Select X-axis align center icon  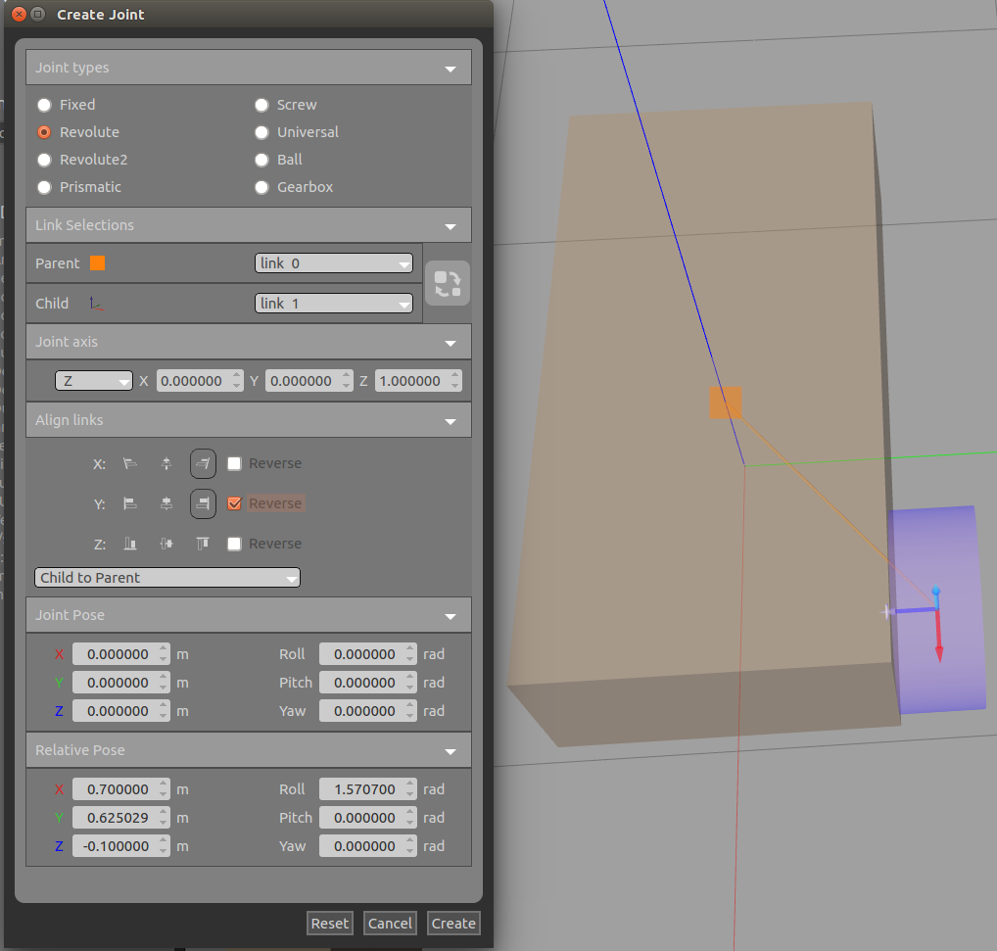coord(166,463)
